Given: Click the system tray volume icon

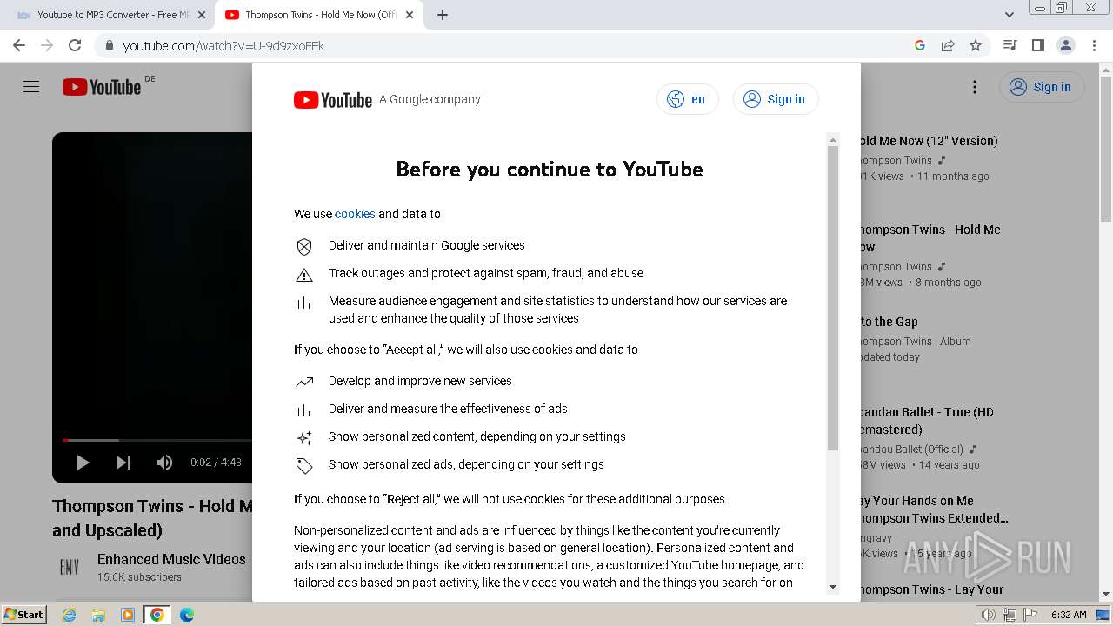Looking at the screenshot, I should [x=989, y=615].
